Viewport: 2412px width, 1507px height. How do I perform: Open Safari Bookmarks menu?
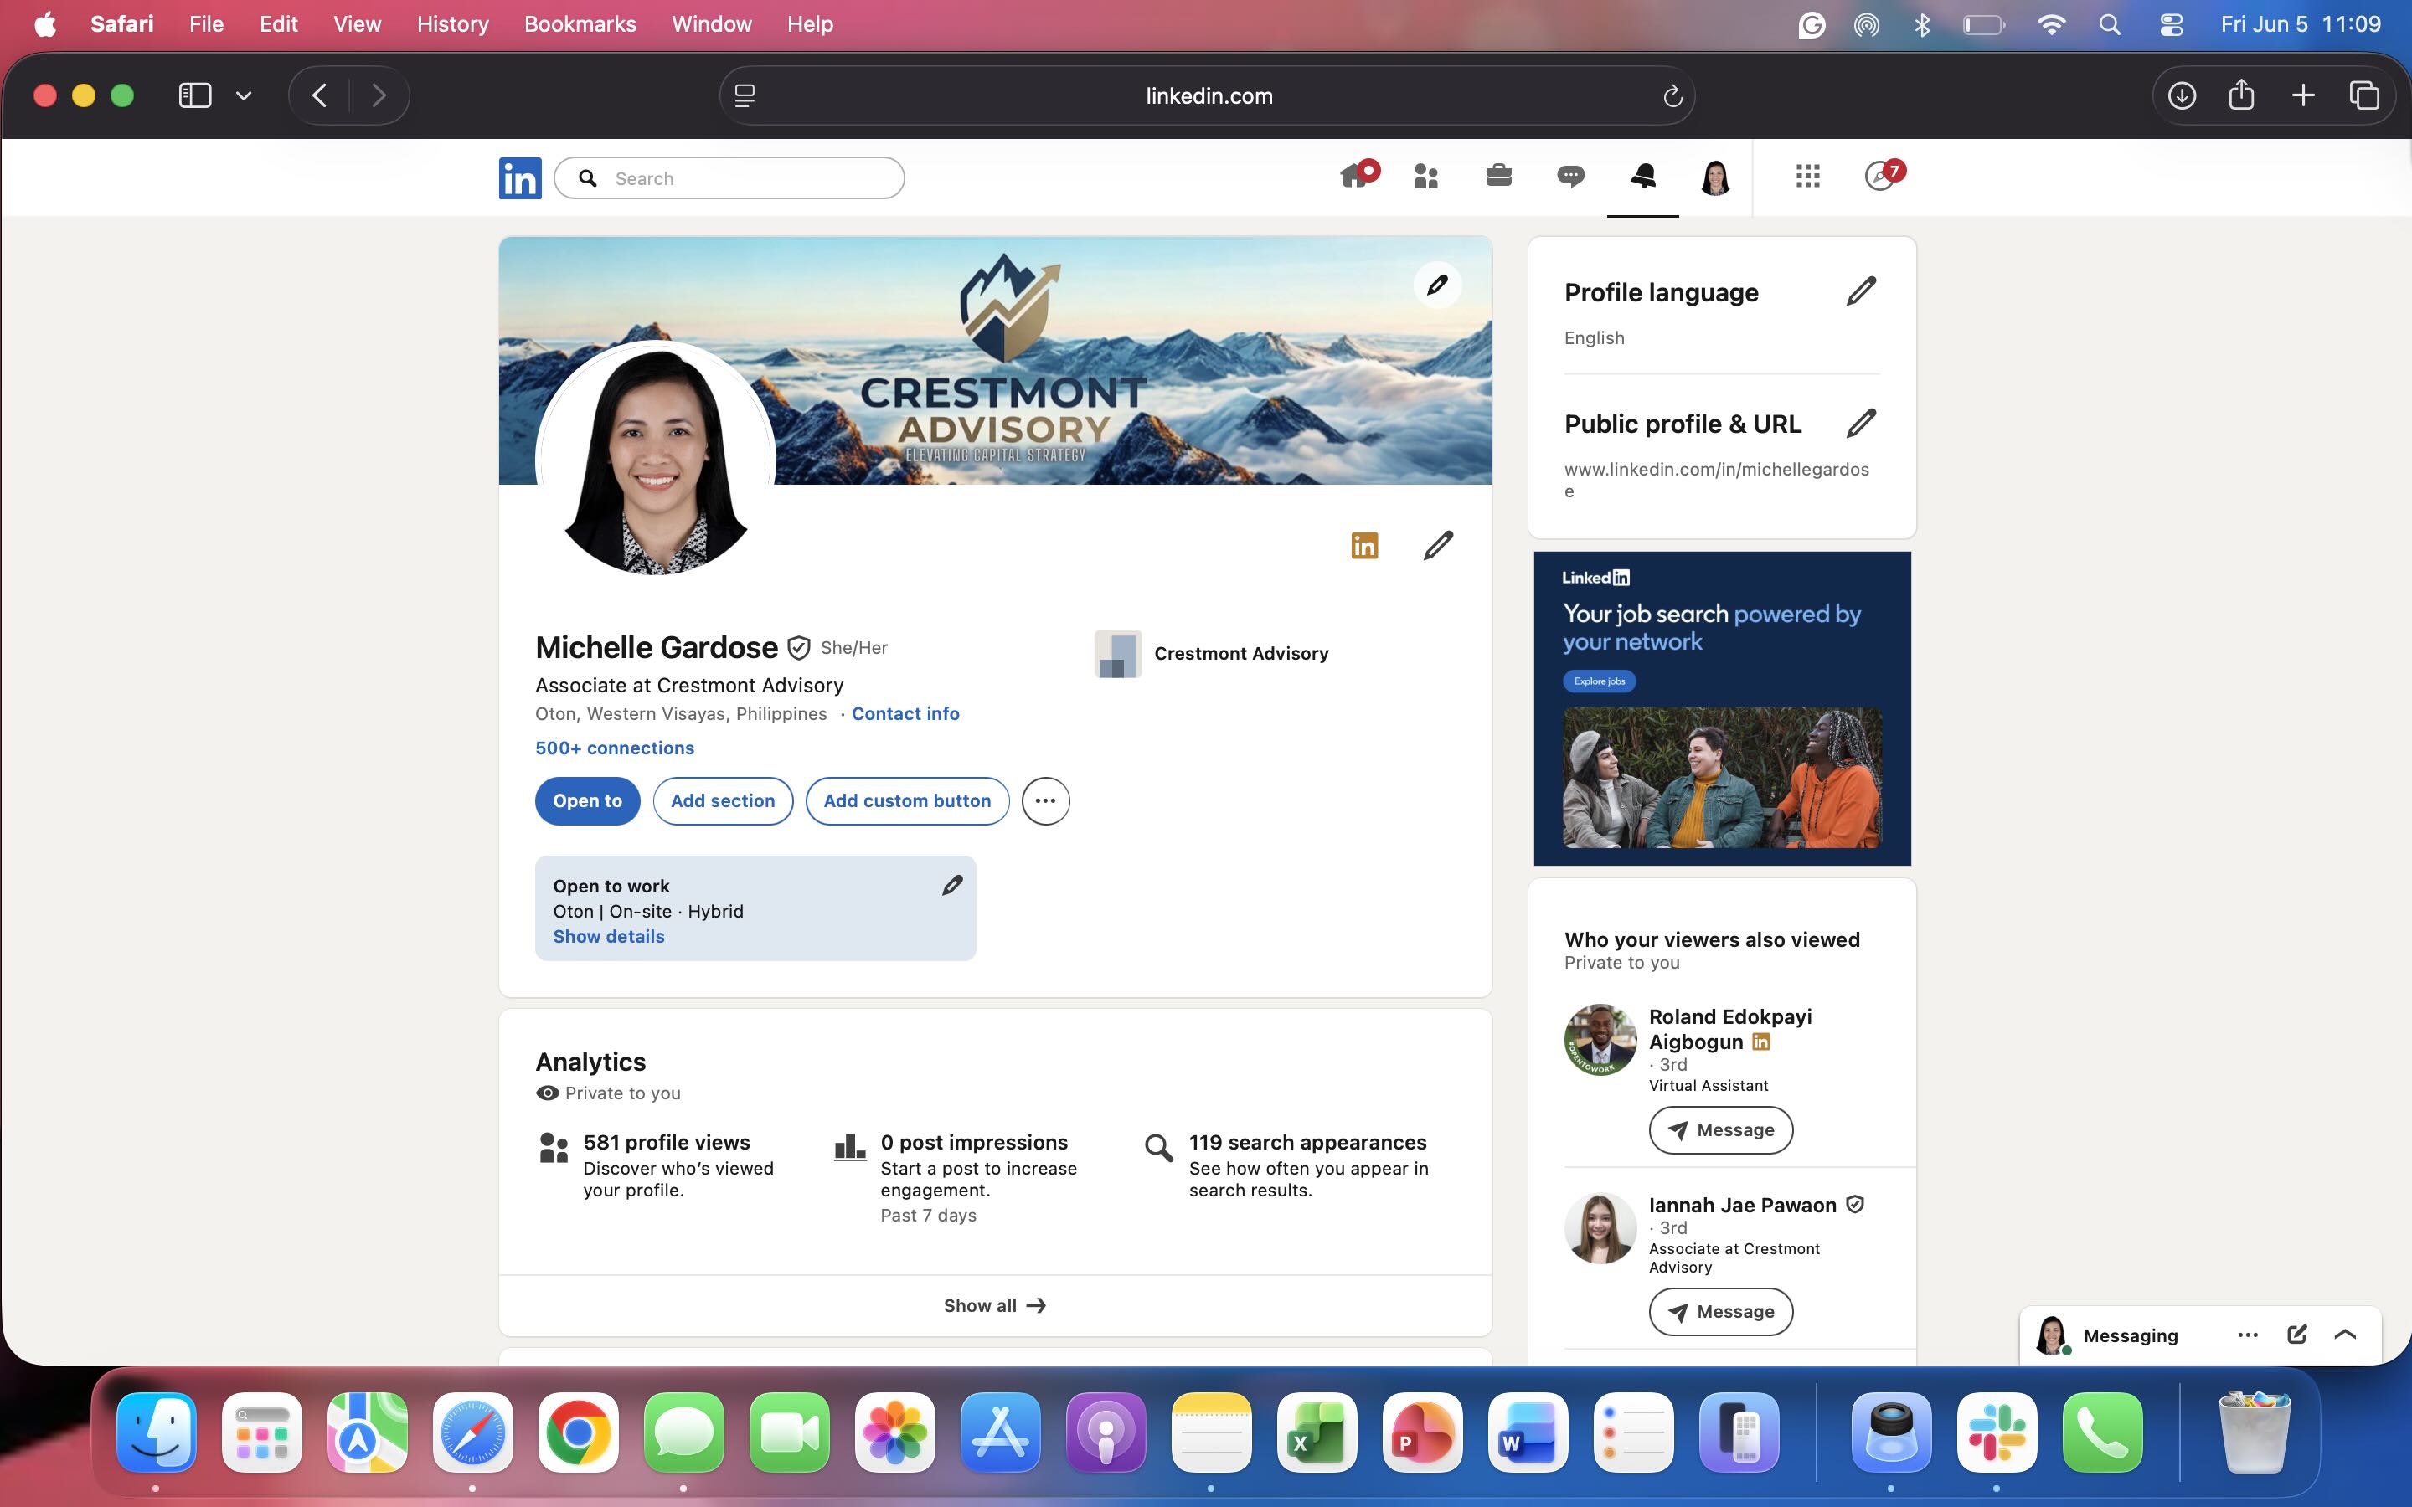pos(580,24)
